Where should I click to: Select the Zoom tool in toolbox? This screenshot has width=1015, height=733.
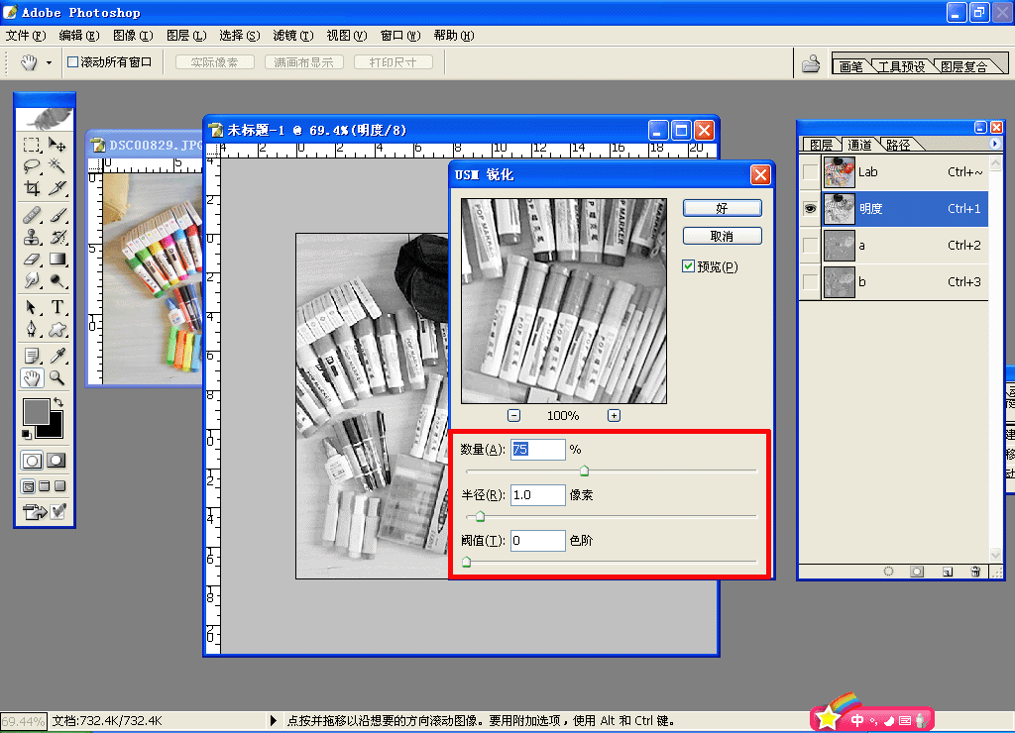click(56, 377)
